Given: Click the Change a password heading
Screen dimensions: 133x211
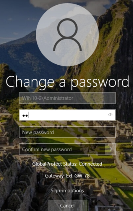Looking at the screenshot, I should click(x=67, y=82).
